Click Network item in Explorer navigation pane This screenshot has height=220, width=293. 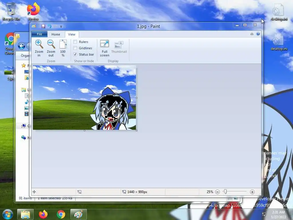click(24, 138)
